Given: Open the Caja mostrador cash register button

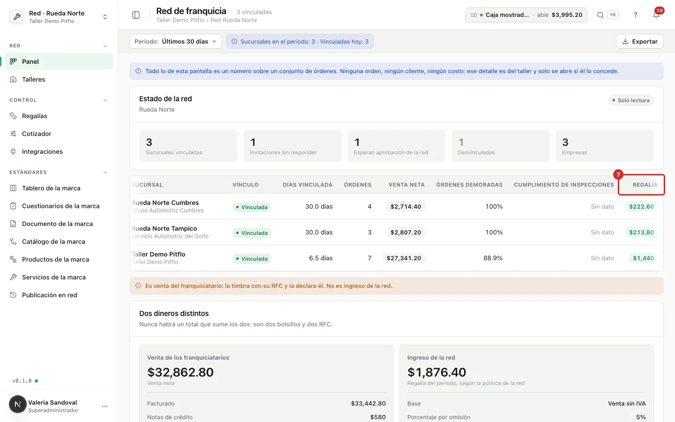Looking at the screenshot, I should coord(526,15).
